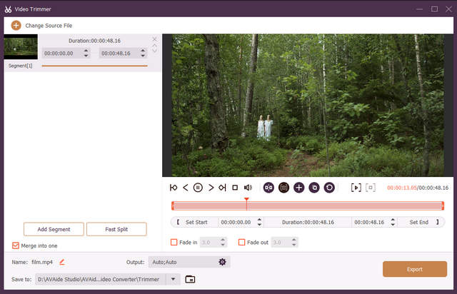This screenshot has width=457, height=294.
Task: Click the playhead marker on the timeline
Action: (246, 201)
